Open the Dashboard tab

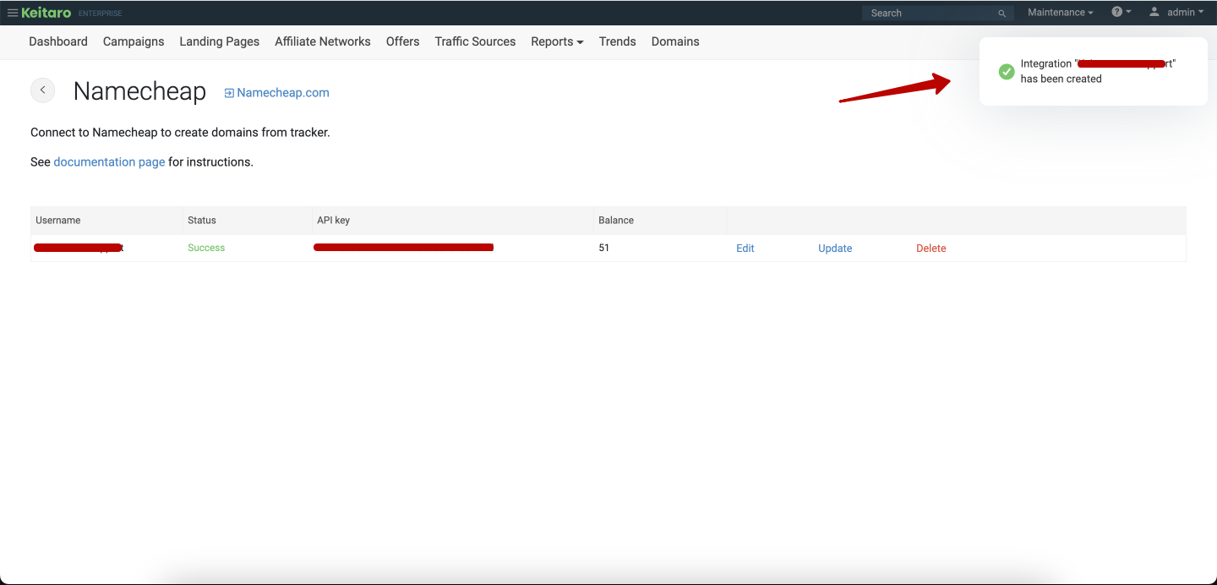click(x=58, y=41)
